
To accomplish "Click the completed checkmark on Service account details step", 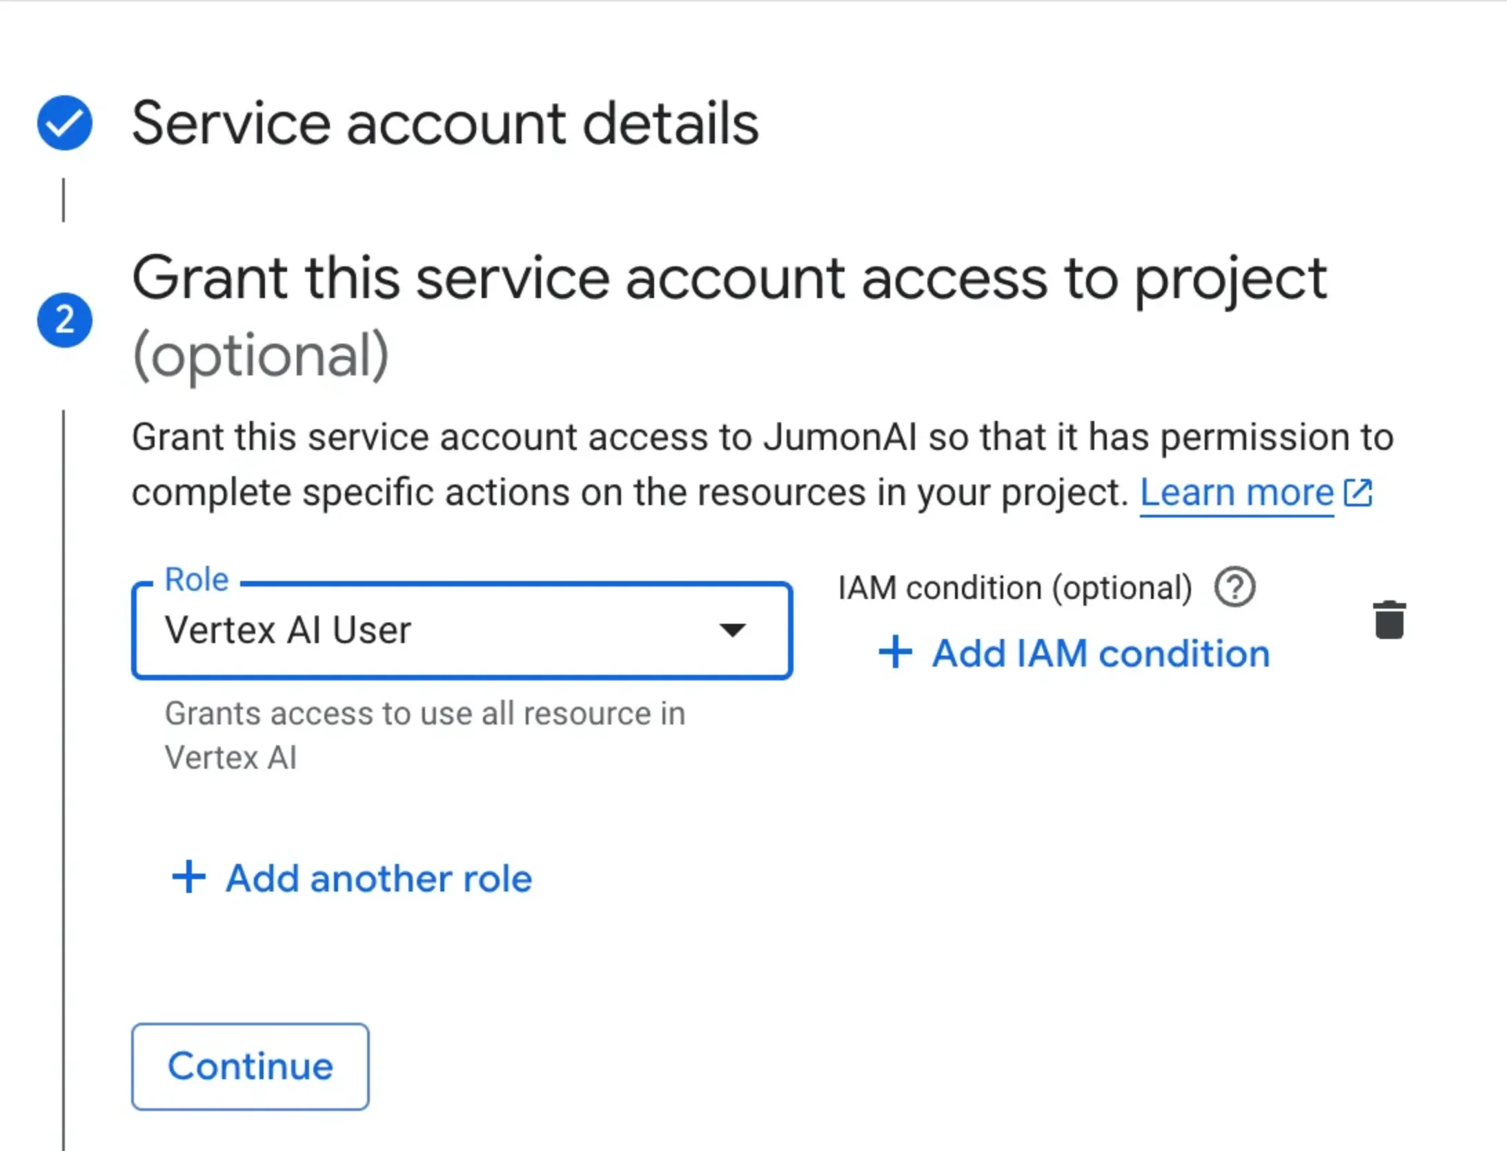I will (64, 123).
